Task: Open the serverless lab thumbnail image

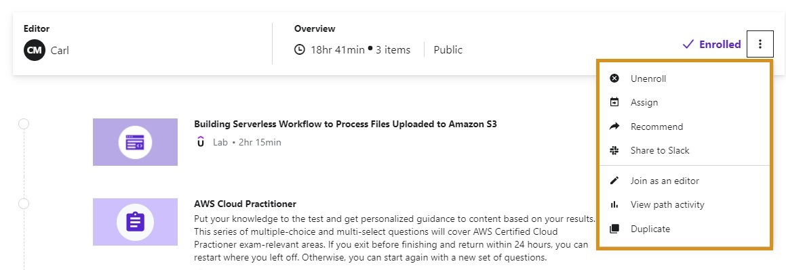Action: click(136, 142)
